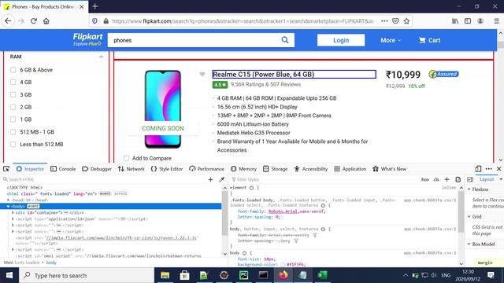This screenshot has width=504, height=283.
Task: Click the Flipkart search magnifier icon
Action: coord(285,40)
